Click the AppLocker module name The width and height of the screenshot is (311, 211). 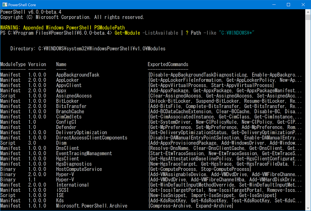click(x=67, y=80)
